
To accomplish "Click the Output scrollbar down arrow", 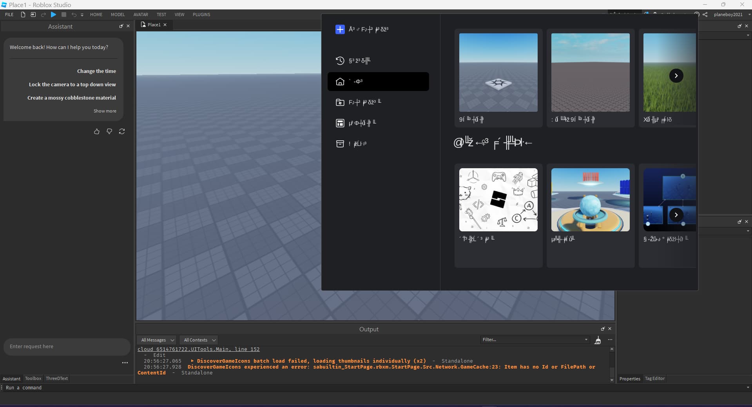I will click(612, 380).
